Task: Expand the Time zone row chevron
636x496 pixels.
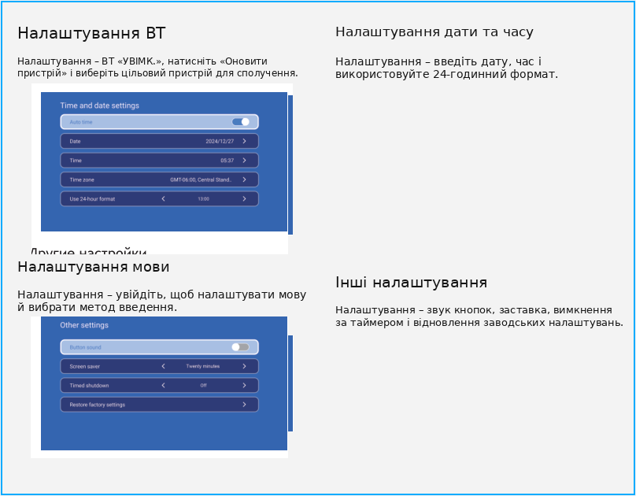Action: click(244, 180)
